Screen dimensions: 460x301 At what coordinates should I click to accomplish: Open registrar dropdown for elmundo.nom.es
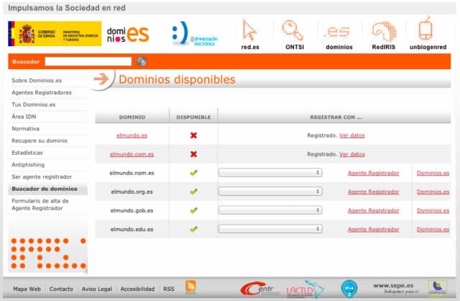coord(270,173)
